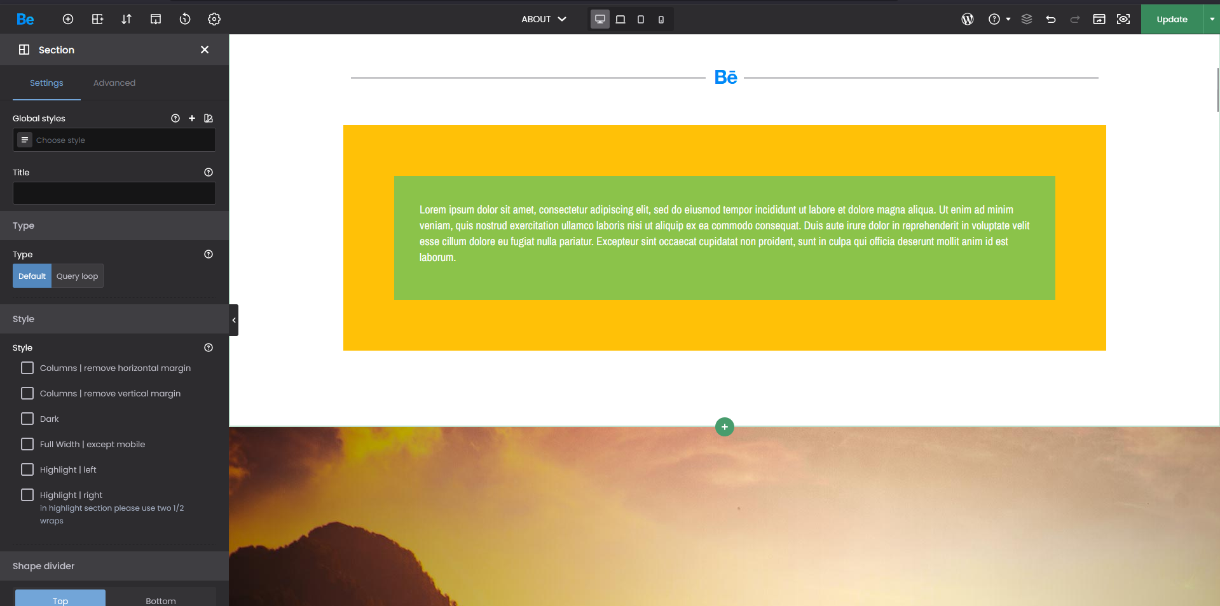The width and height of the screenshot is (1220, 606).
Task: Switch to mobile device view icon
Action: coord(661,19)
